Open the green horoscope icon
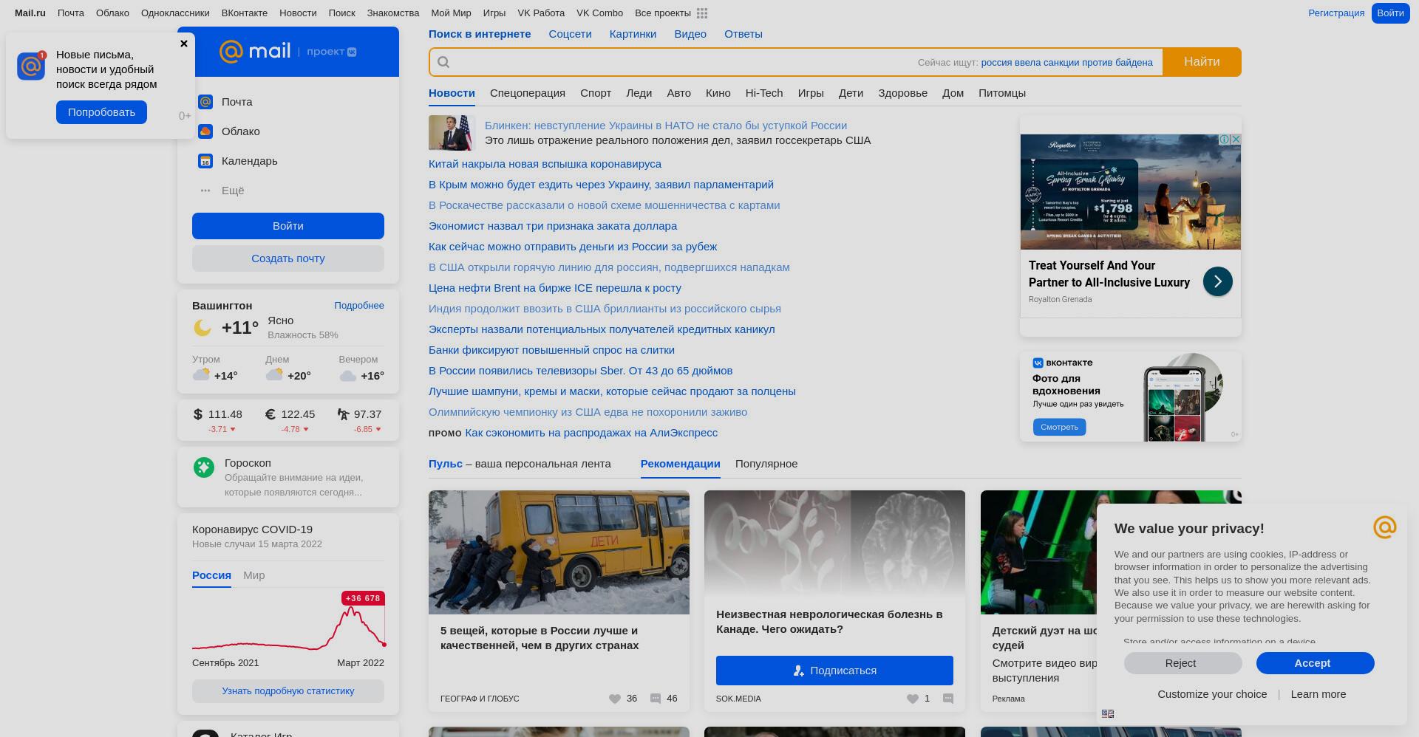Screen dimensions: 1419x737 point(204,467)
